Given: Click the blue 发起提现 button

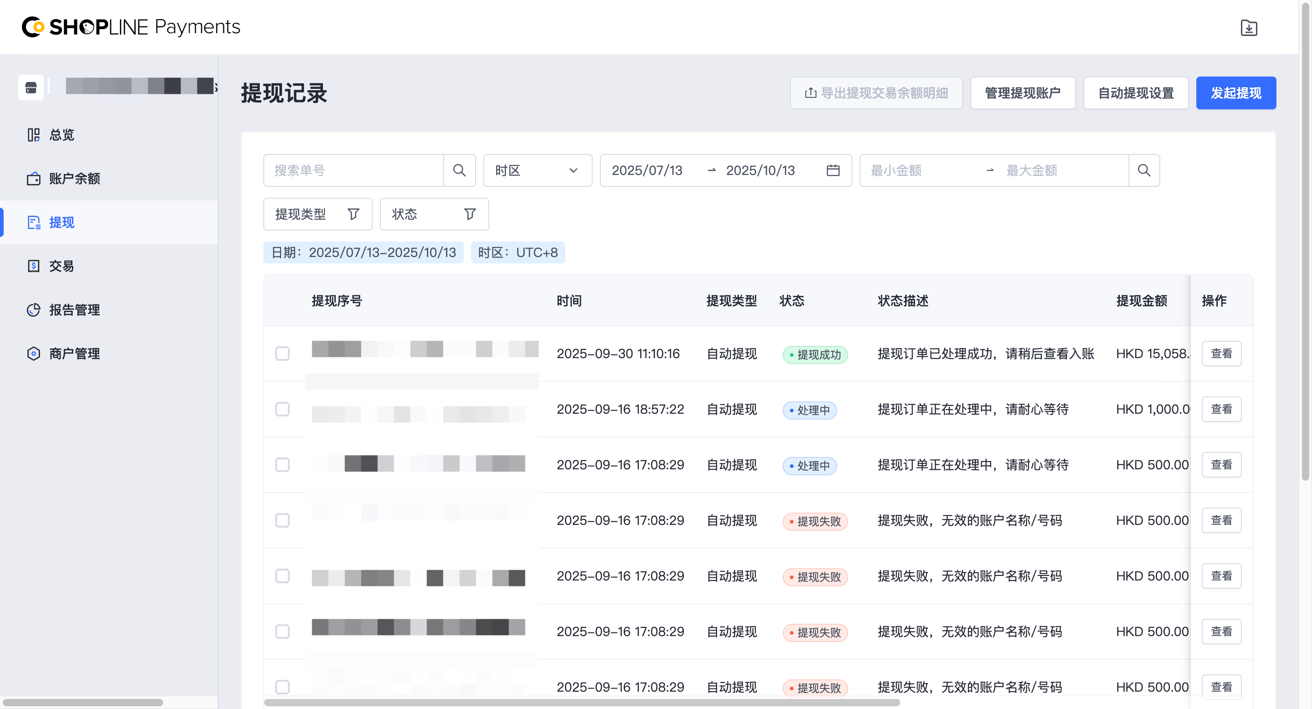Looking at the screenshot, I should (x=1235, y=92).
